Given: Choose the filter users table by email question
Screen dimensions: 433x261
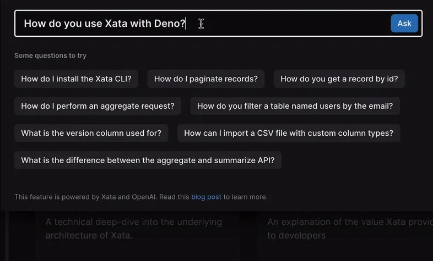Looking at the screenshot, I should coord(295,106).
